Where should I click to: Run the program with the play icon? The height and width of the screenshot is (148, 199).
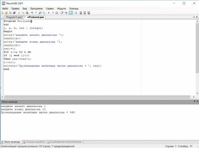pyautogui.click(x=49, y=13)
